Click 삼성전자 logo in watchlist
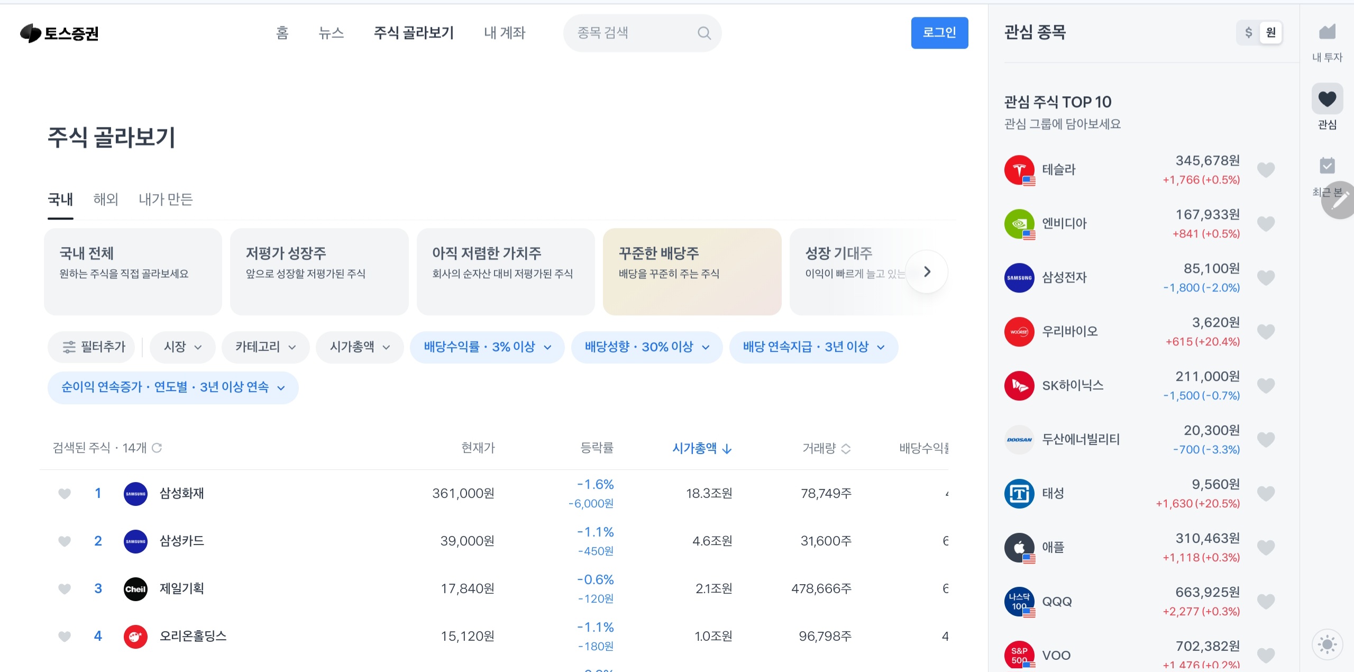The image size is (1354, 672). click(1019, 278)
